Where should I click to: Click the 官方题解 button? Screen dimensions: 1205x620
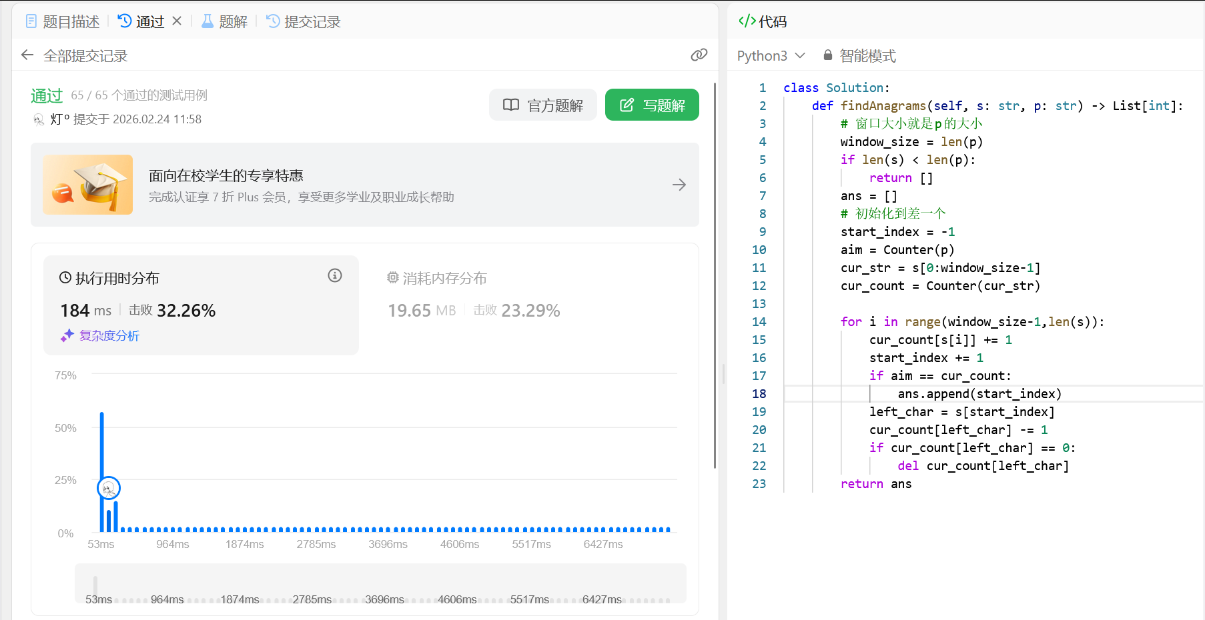543,105
